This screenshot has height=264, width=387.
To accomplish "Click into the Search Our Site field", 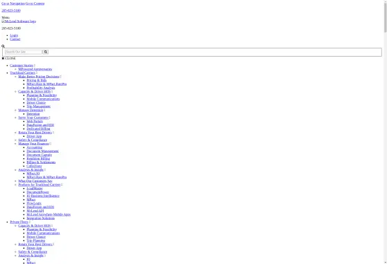I will click(x=24, y=52).
